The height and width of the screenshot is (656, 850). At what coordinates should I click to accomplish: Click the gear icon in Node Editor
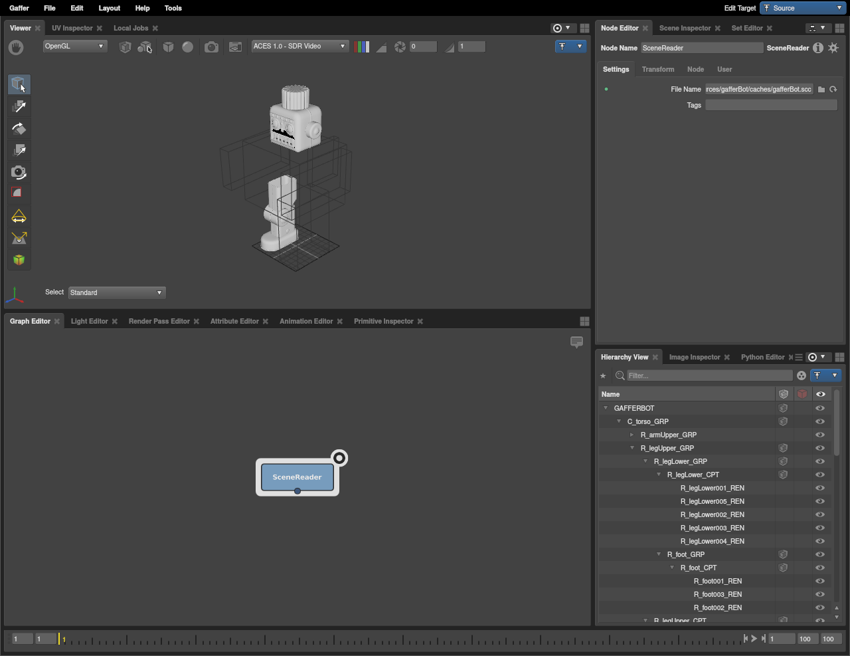click(833, 48)
